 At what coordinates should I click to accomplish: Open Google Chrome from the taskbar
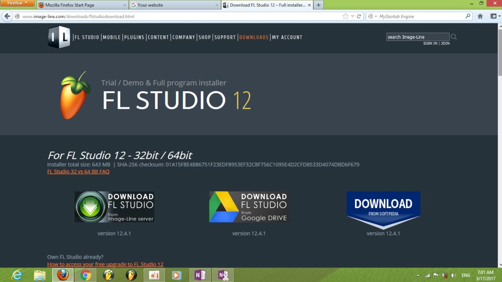coord(85,275)
